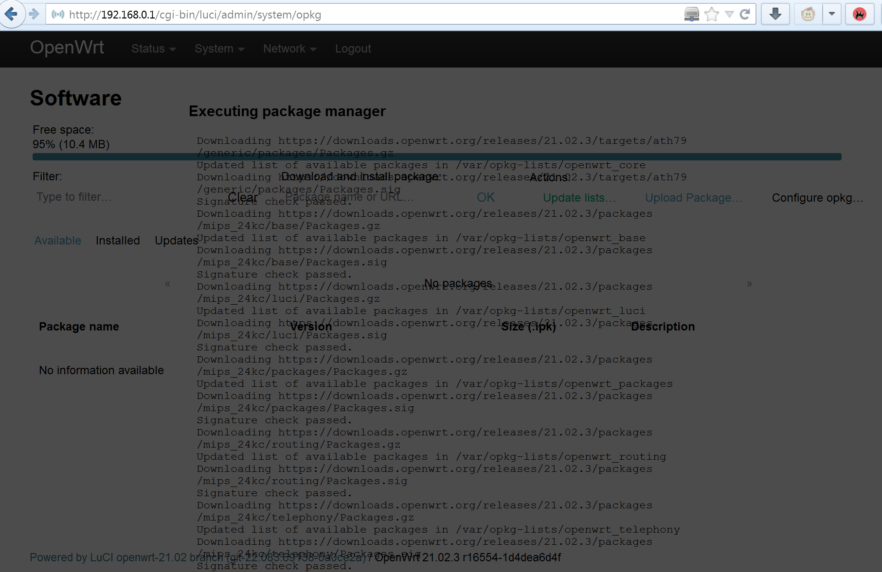The width and height of the screenshot is (882, 572).
Task: Open the Upload Package dialog
Action: (x=693, y=198)
